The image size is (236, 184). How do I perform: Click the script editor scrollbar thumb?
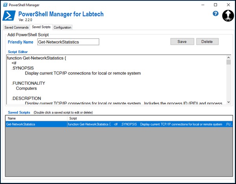pos(229,62)
